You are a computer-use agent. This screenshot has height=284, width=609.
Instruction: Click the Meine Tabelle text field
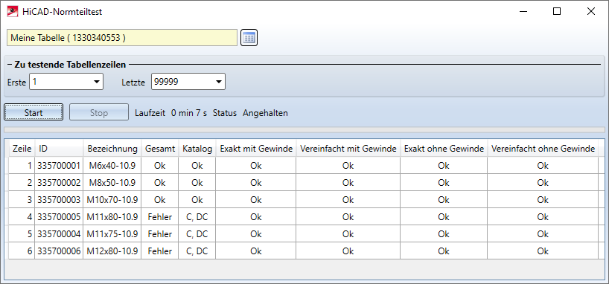pos(122,38)
